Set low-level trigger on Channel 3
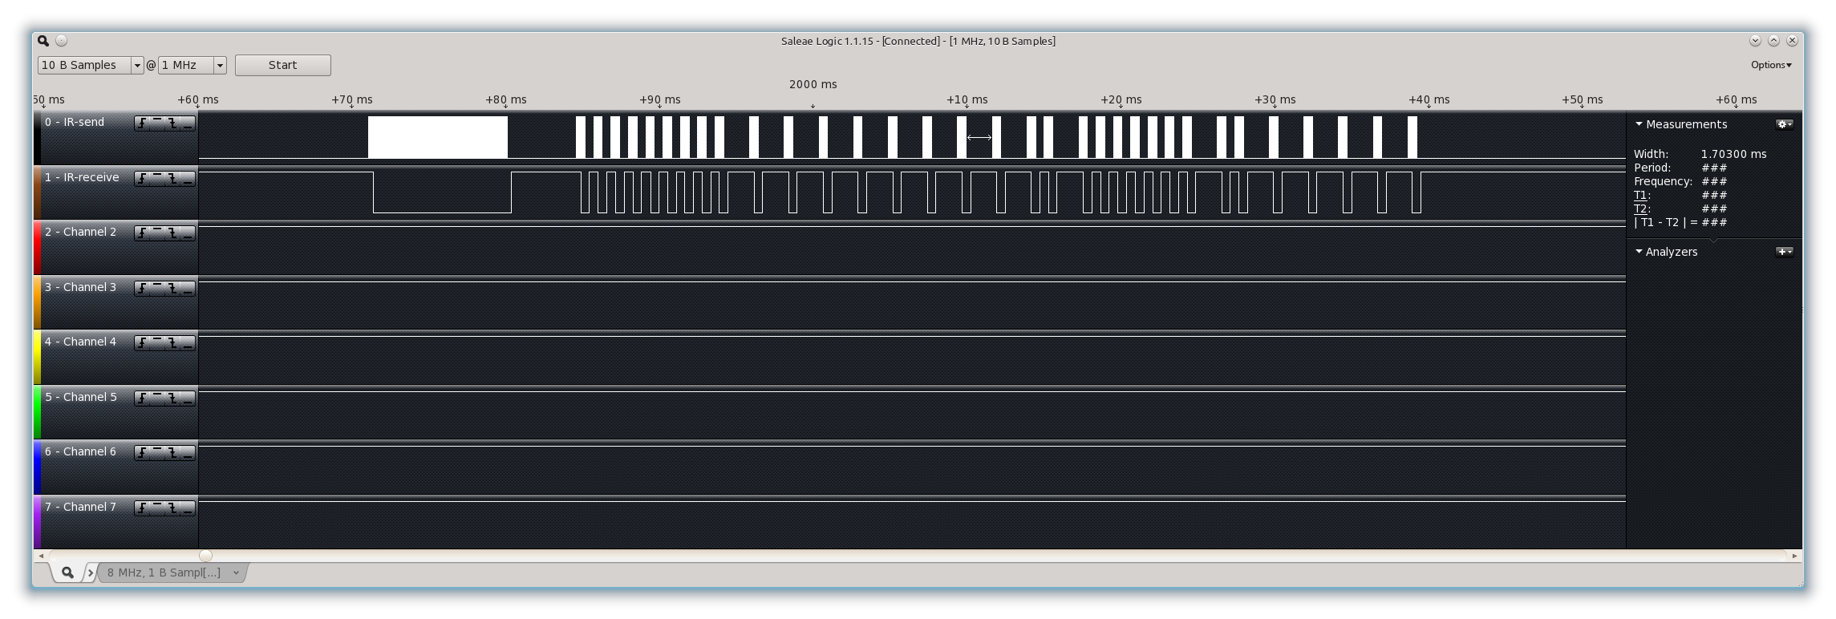1836x619 pixels. [188, 289]
